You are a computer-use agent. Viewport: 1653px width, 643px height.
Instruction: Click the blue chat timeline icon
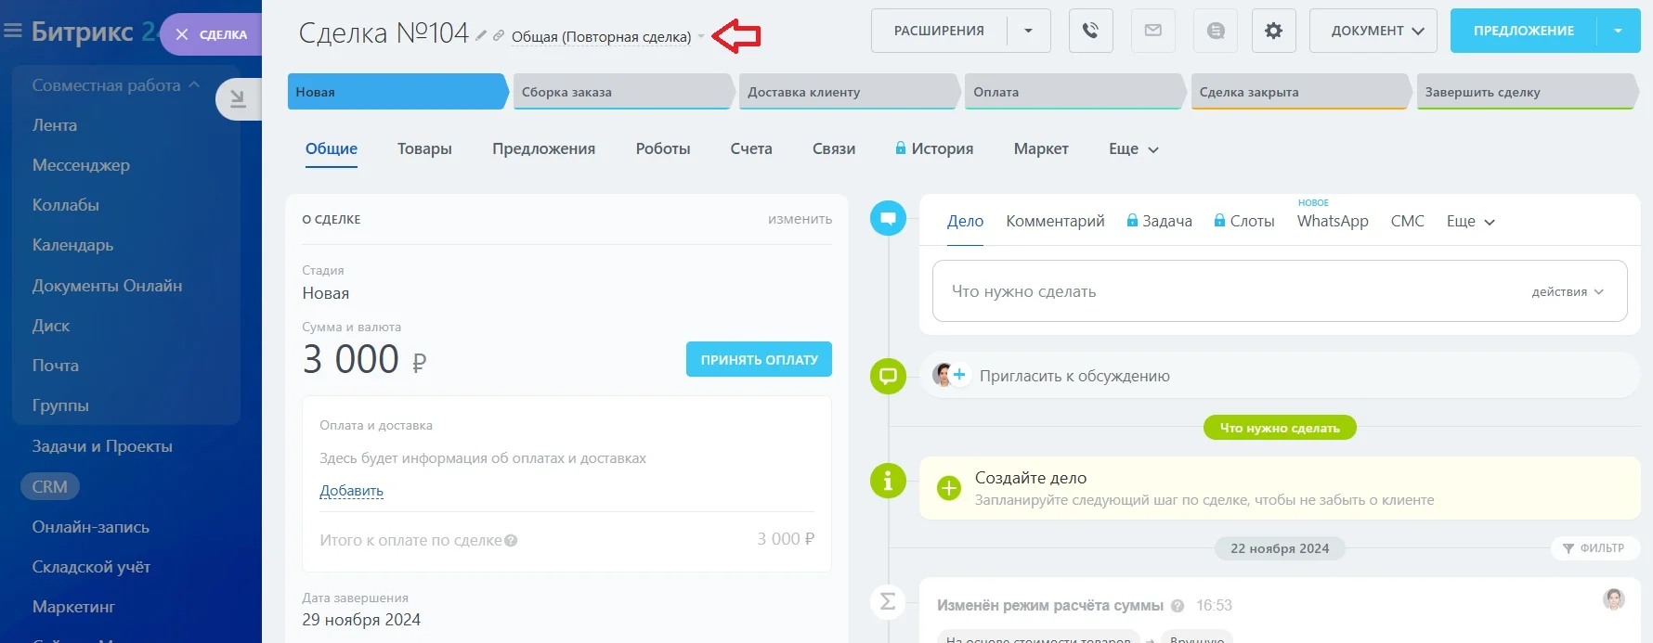click(888, 218)
